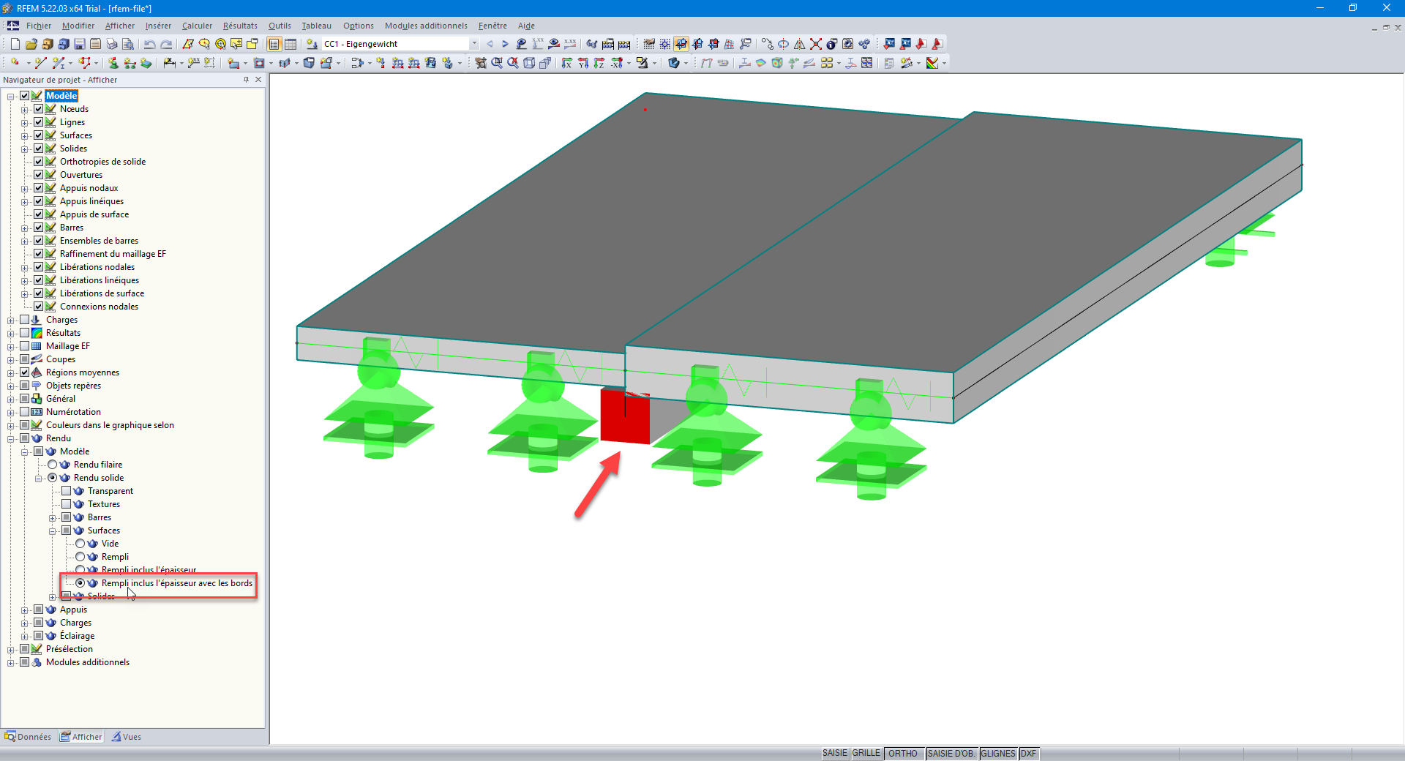Expand the Charges tree node
Viewport: 1405px width, 761px height.
click(x=10, y=320)
